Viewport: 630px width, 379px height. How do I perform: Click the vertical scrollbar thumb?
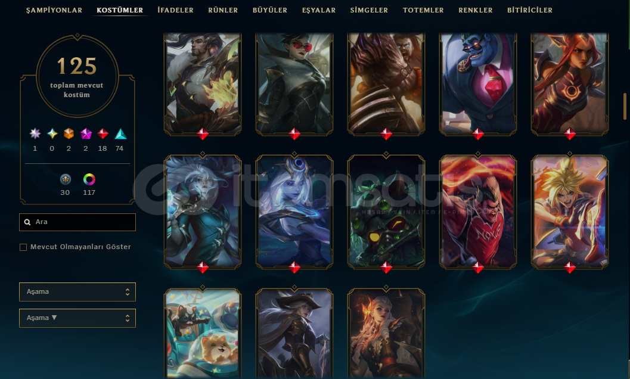pos(625,106)
